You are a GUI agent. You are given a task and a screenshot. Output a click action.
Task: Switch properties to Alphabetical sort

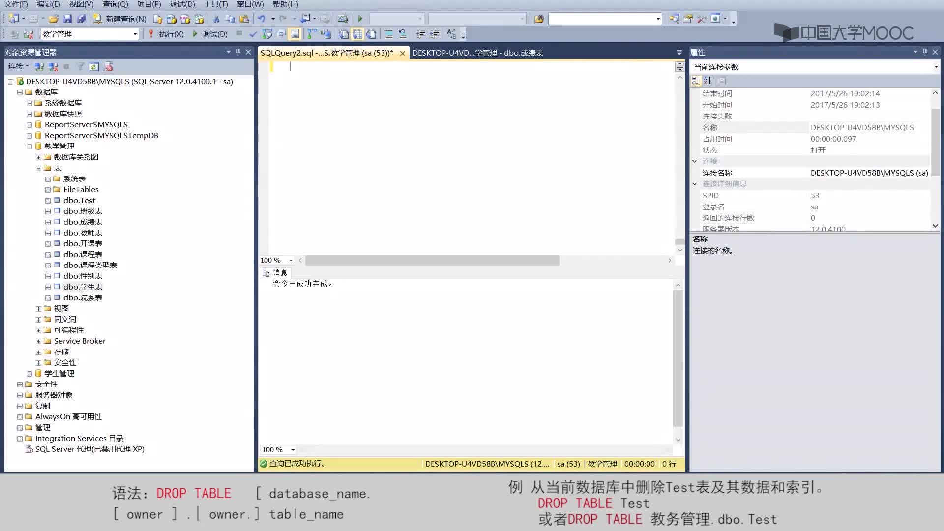[x=708, y=81]
